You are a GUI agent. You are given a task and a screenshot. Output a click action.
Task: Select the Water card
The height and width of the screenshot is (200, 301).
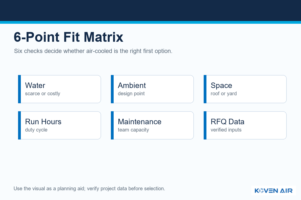(x=59, y=89)
